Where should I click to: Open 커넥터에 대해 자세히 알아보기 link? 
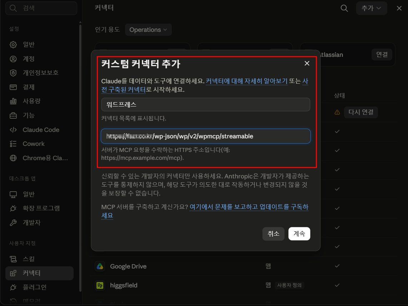(247, 81)
